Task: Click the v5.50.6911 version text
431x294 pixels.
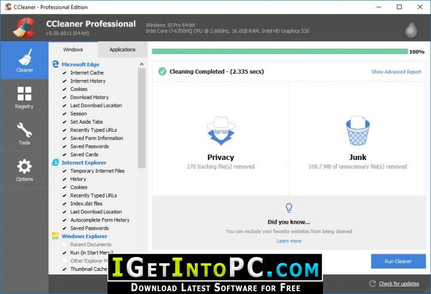Action: coord(67,33)
